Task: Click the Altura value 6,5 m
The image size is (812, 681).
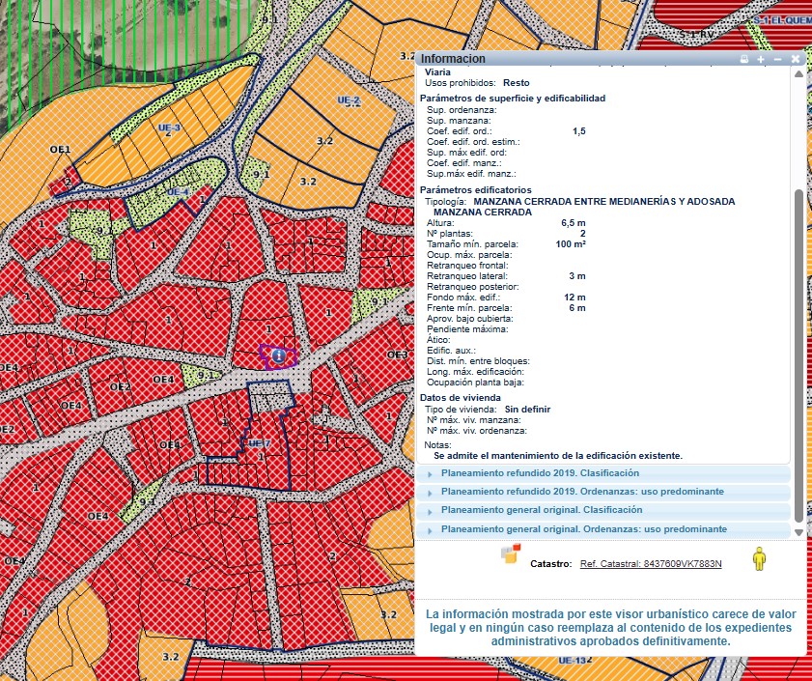Action: (x=574, y=223)
